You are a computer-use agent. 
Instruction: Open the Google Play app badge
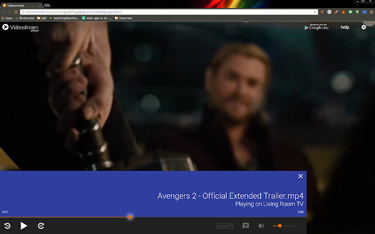(x=316, y=27)
